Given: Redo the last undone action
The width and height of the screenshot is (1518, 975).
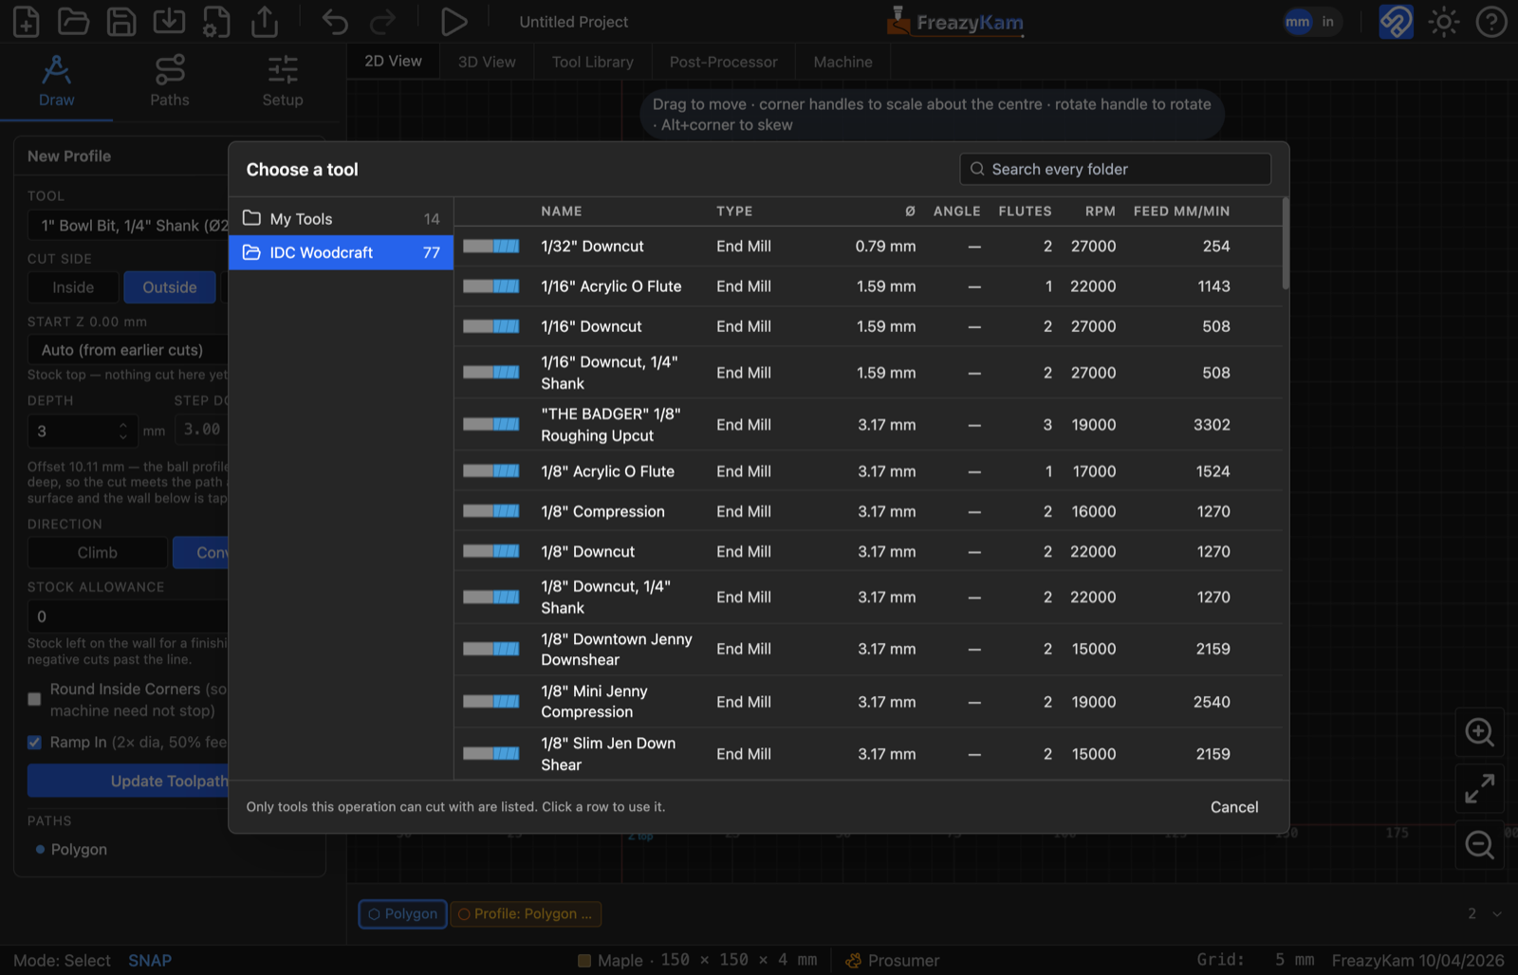Looking at the screenshot, I should [x=382, y=22].
